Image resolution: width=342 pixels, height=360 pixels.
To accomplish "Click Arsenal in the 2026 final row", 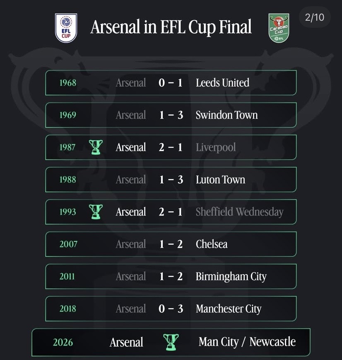I will pyautogui.click(x=126, y=343).
